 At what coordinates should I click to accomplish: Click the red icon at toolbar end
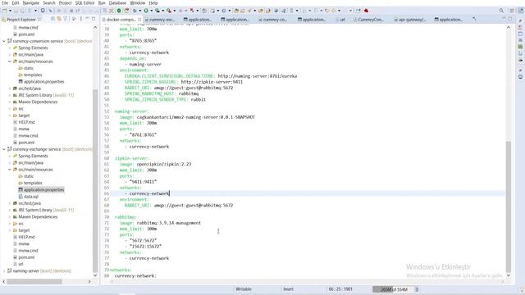[x=367, y=11]
